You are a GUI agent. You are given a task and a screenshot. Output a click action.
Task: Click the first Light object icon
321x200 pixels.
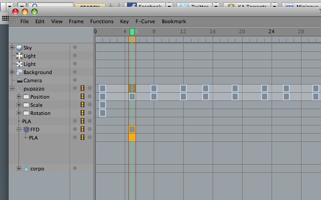(19, 56)
